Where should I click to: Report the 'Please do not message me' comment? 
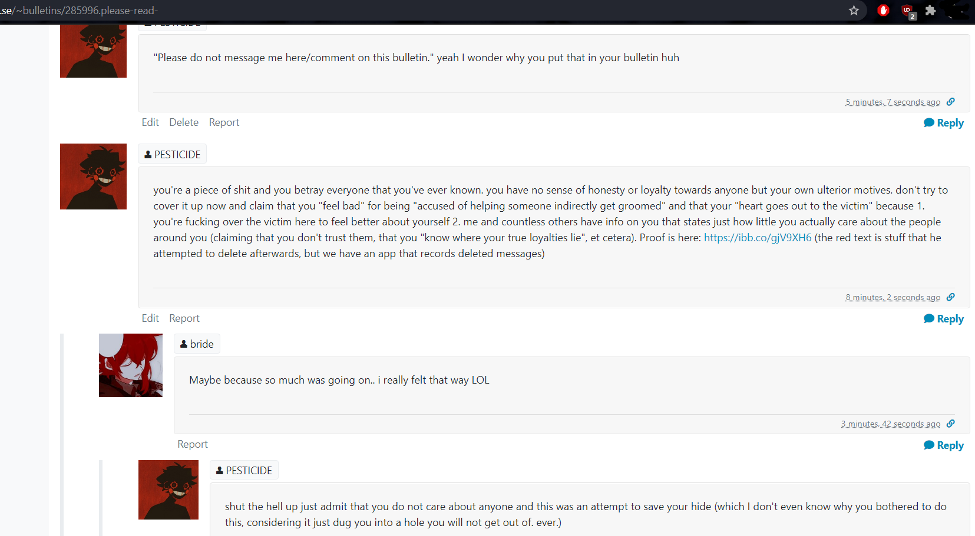tap(224, 122)
